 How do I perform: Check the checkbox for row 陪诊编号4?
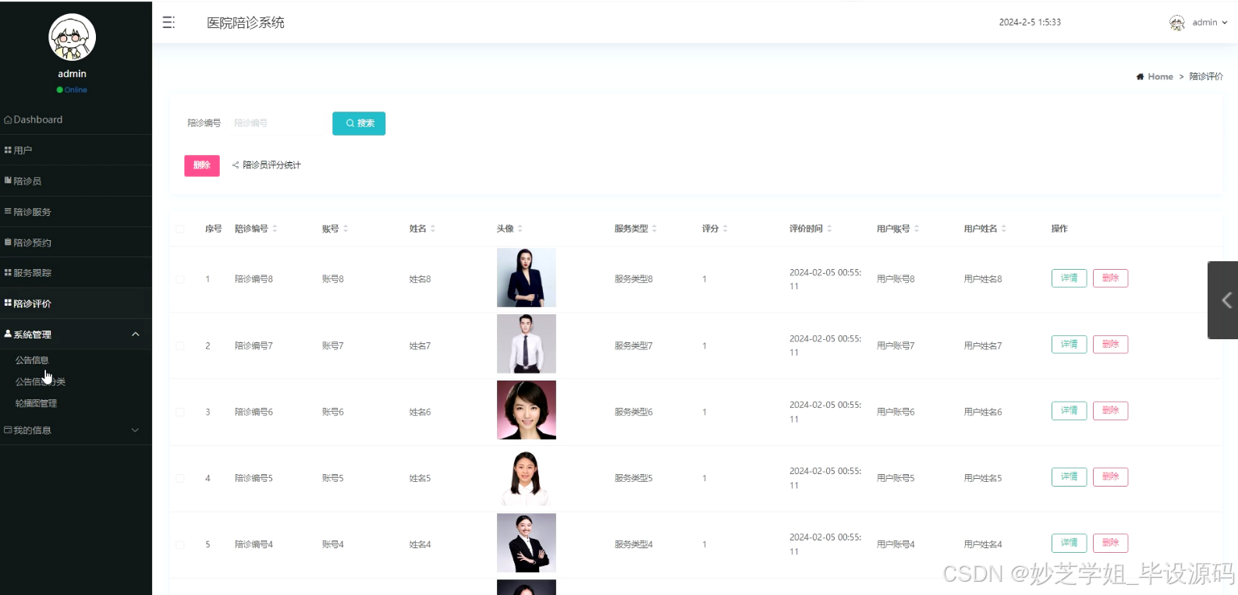coord(180,544)
